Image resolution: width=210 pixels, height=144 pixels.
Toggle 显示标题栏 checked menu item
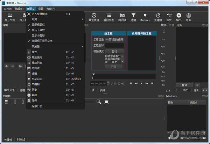click(55, 25)
